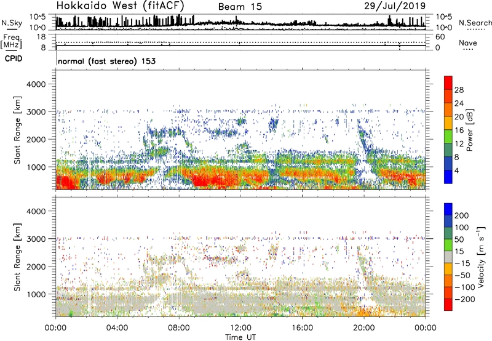The width and height of the screenshot is (492, 341).
Task: Click 'normal (fast stereo) 153' text
Action: [x=106, y=61]
